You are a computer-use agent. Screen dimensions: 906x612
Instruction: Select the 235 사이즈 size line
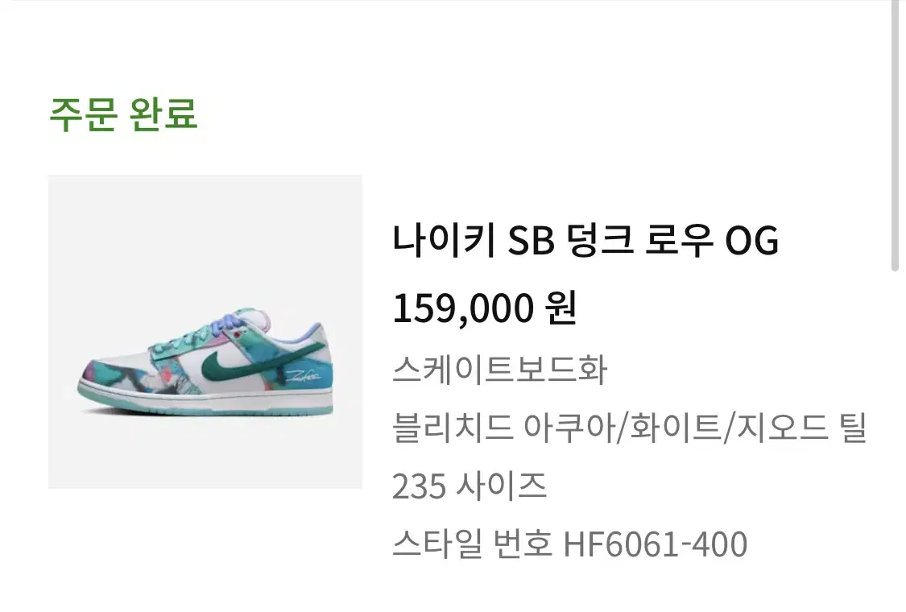[x=470, y=486]
